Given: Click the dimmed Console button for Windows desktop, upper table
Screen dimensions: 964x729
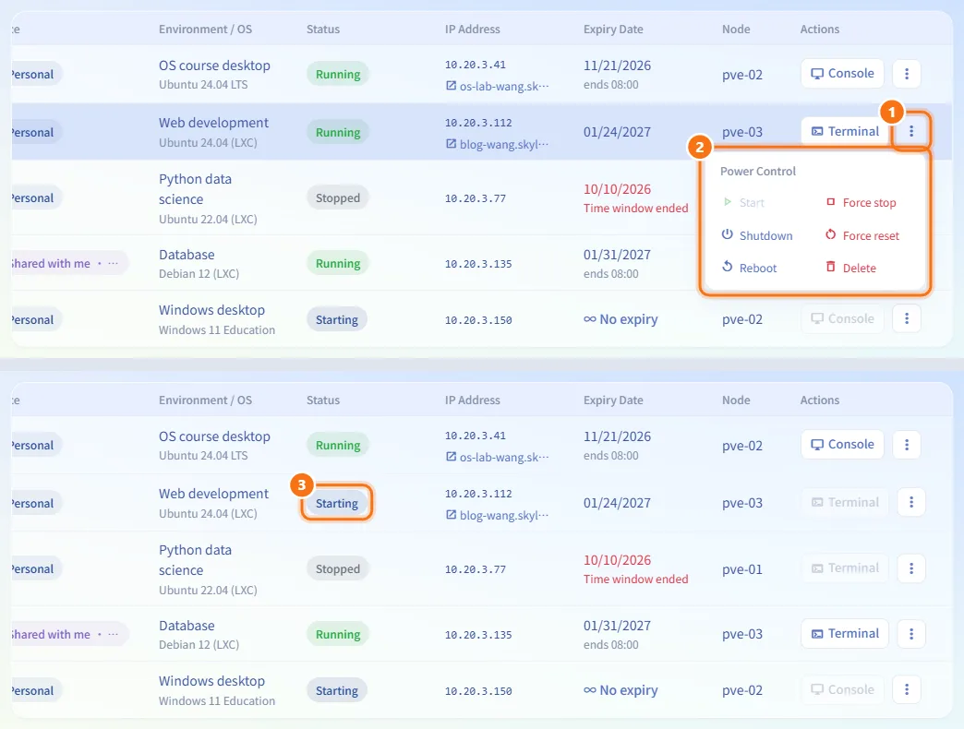Looking at the screenshot, I should (842, 318).
